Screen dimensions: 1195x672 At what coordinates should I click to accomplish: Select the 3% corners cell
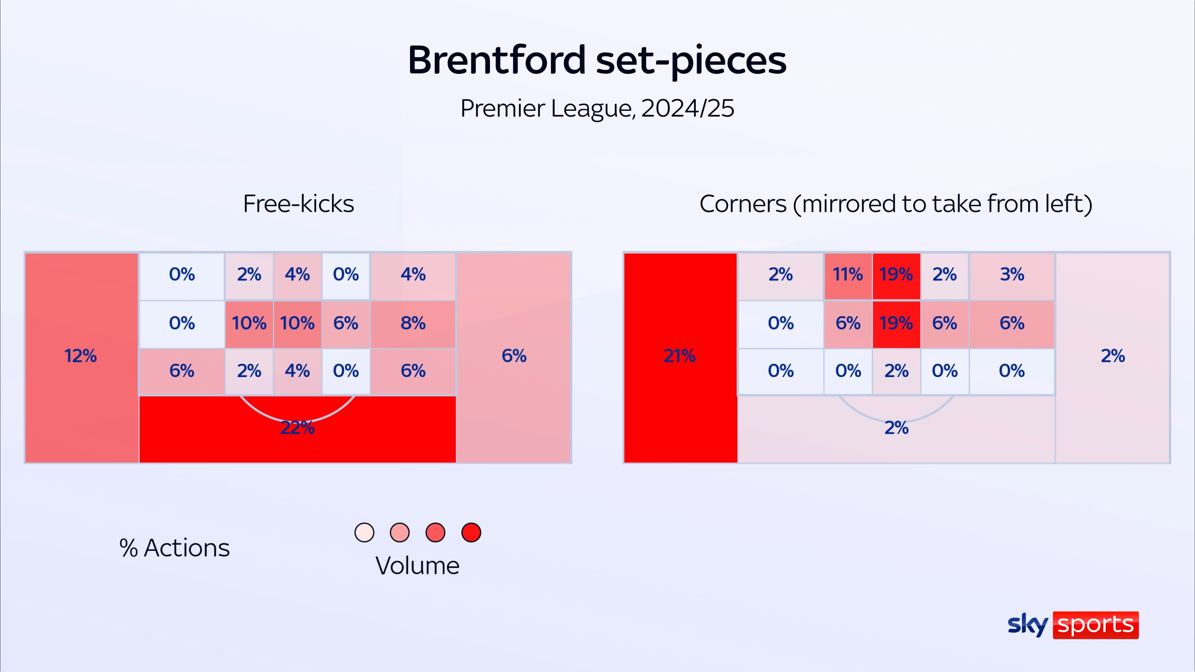[1012, 275]
